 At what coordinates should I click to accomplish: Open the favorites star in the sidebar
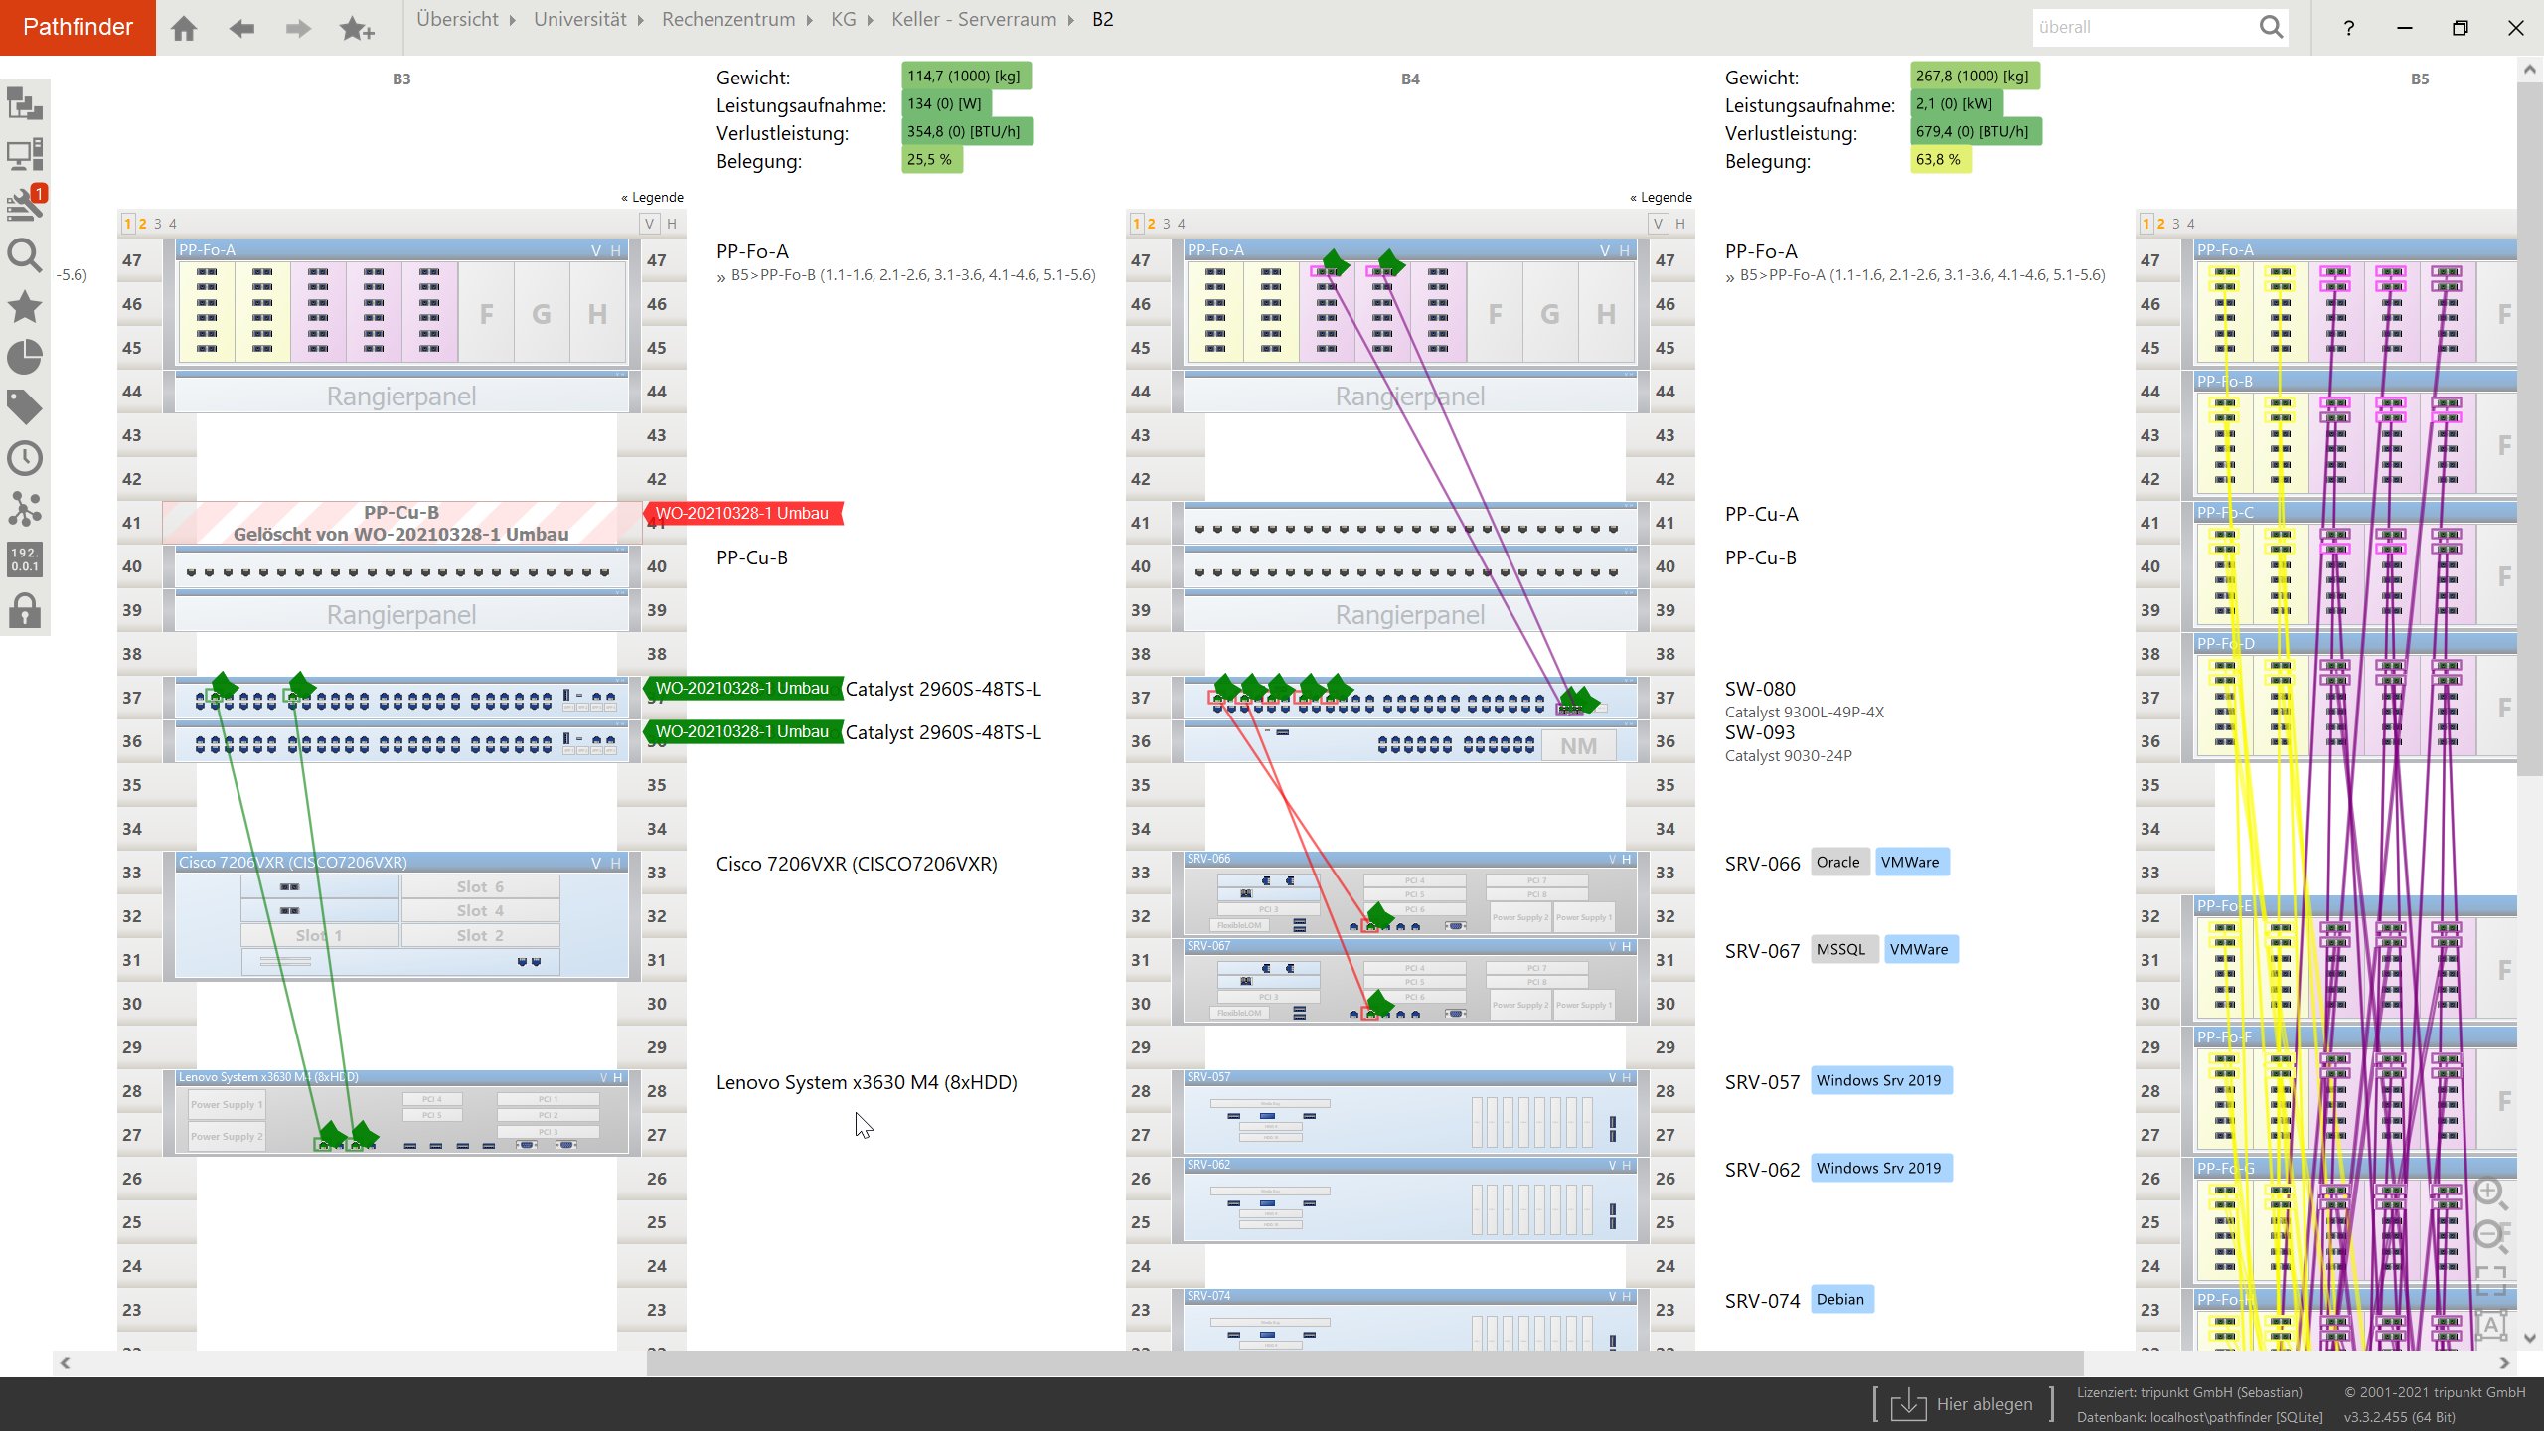pyautogui.click(x=24, y=308)
